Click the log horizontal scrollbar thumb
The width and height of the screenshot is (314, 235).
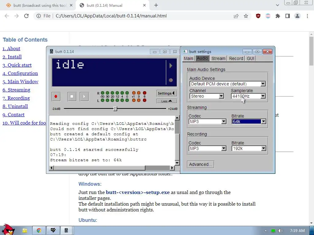pyautogui.click(x=100, y=168)
